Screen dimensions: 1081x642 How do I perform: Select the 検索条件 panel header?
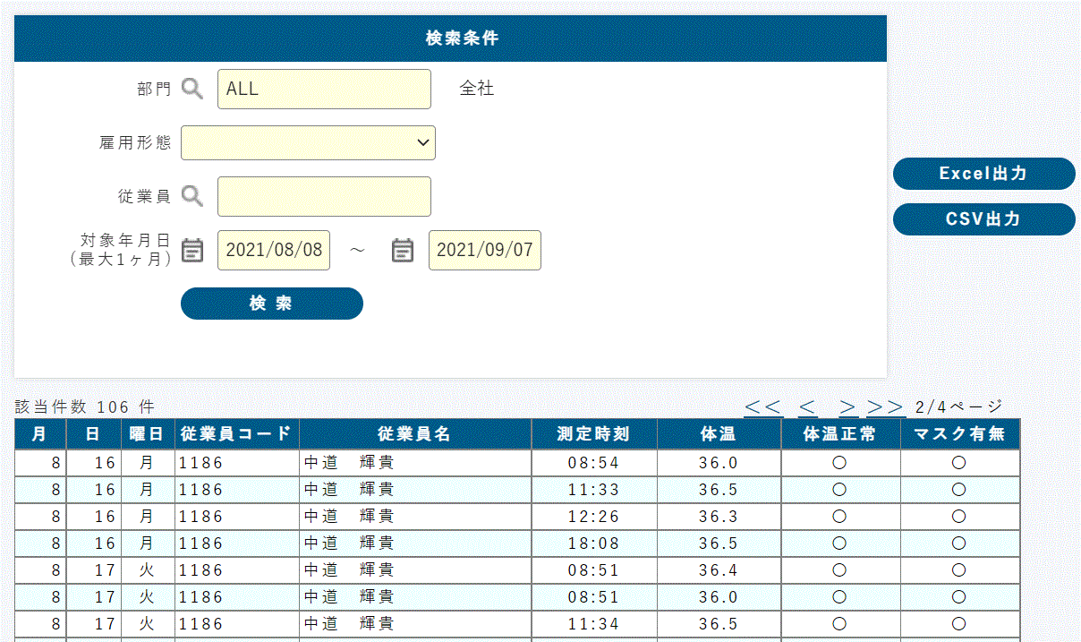coord(450,39)
